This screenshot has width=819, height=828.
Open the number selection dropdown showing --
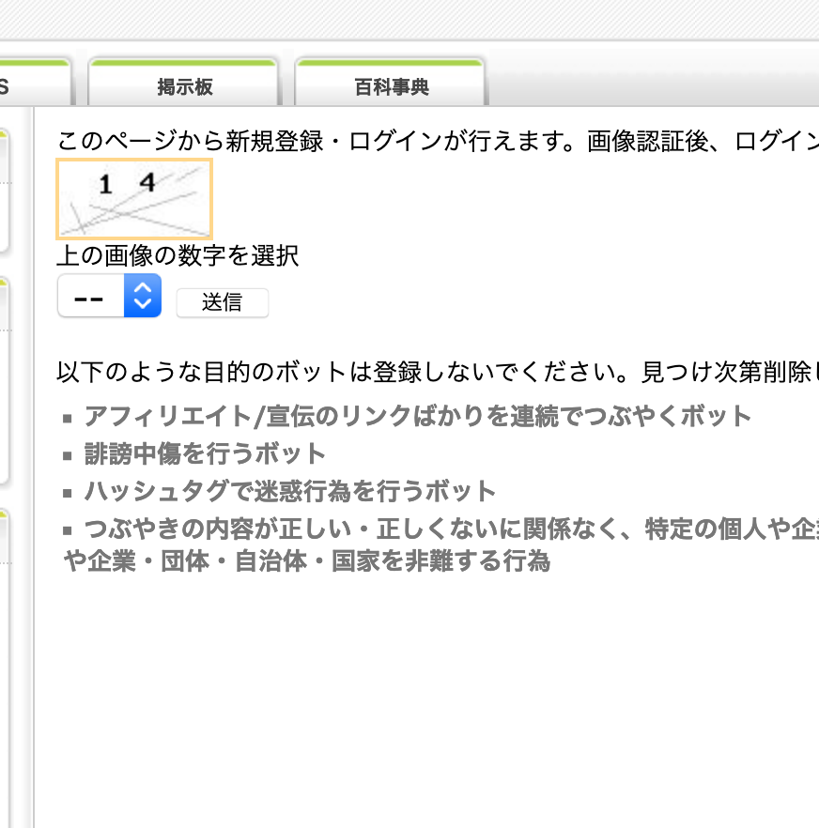click(x=92, y=297)
